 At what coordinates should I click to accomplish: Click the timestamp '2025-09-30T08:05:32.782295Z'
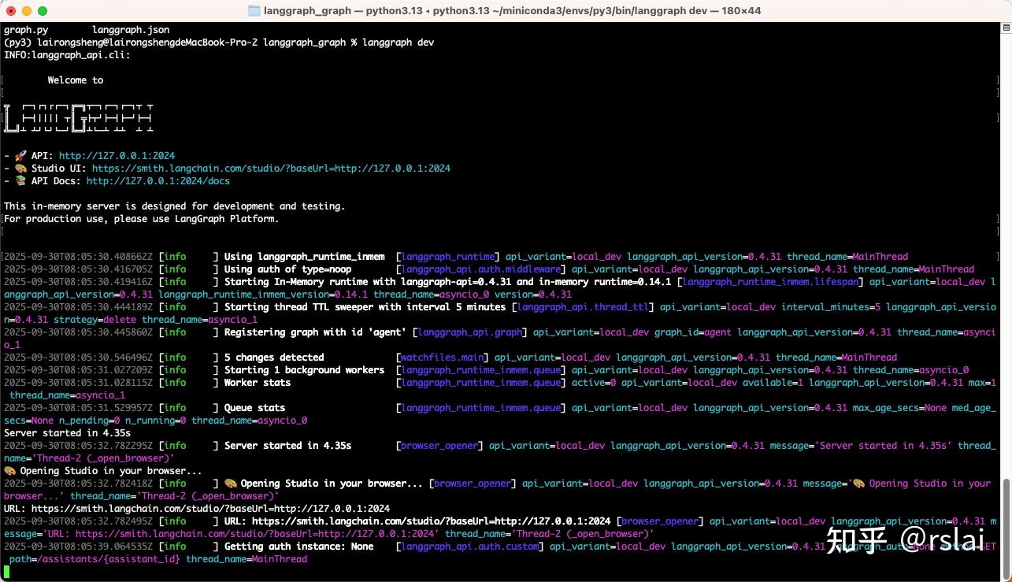[79, 446]
